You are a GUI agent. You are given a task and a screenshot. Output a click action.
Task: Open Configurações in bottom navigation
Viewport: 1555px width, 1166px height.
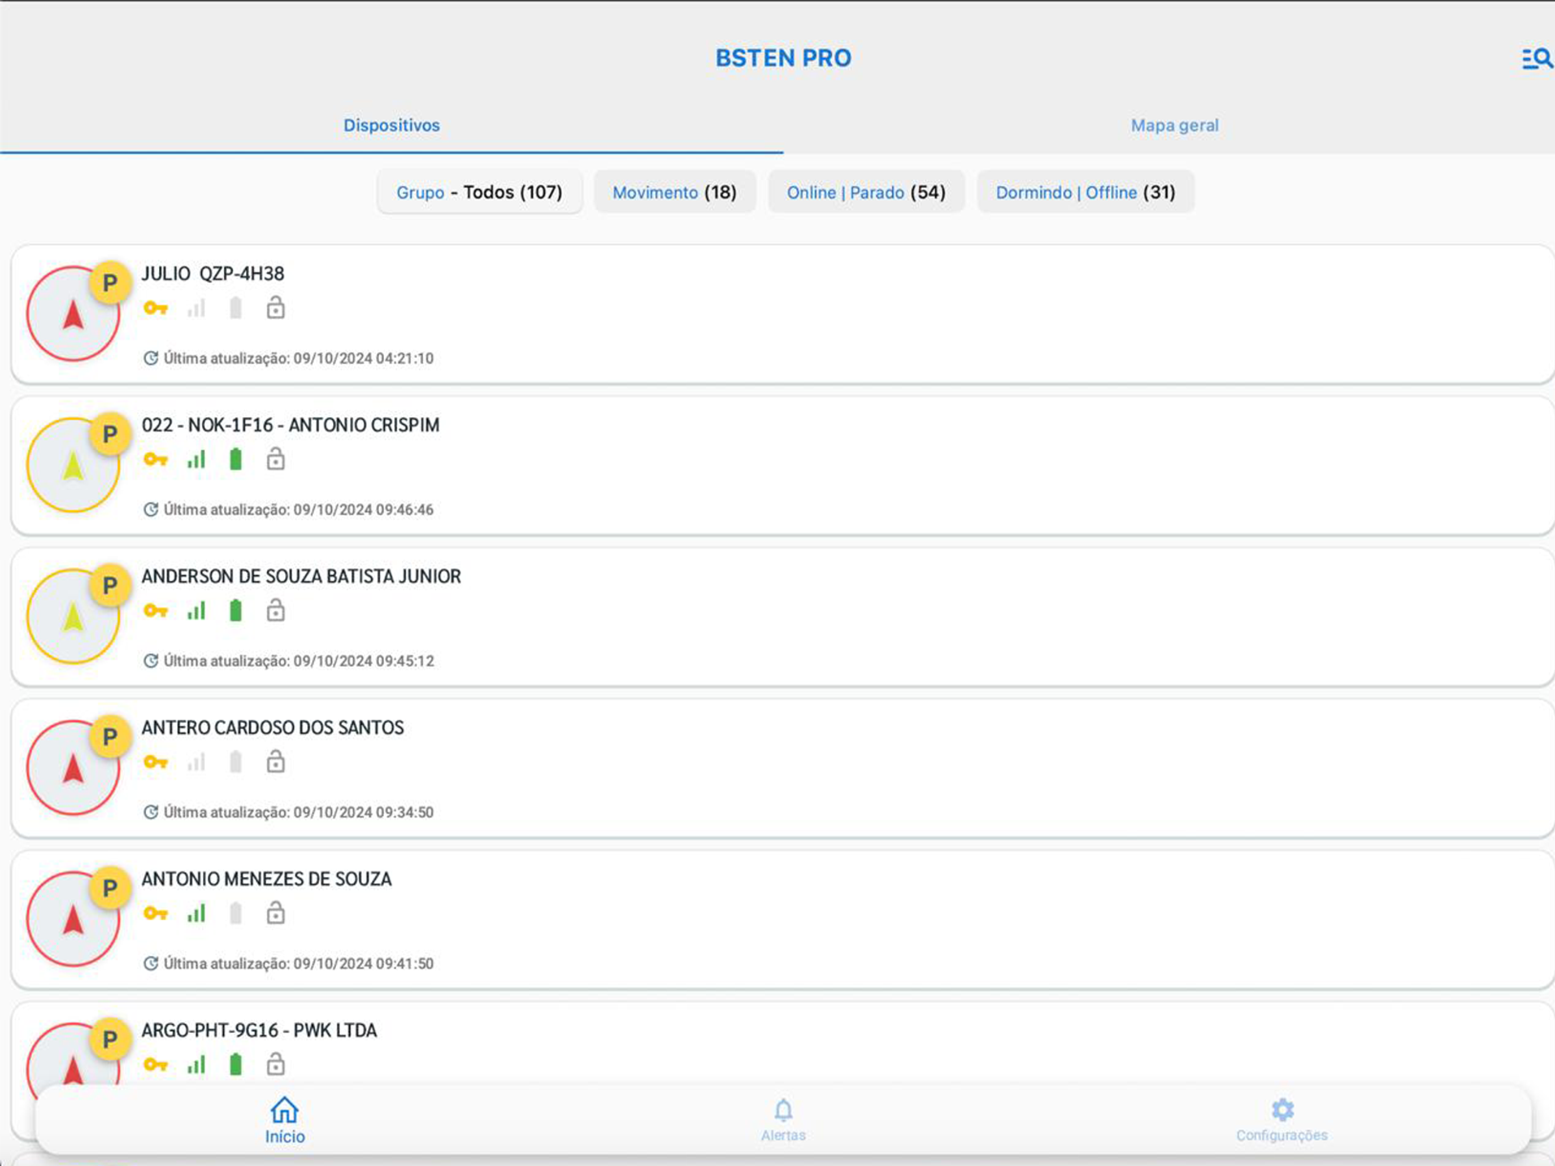(x=1282, y=1120)
